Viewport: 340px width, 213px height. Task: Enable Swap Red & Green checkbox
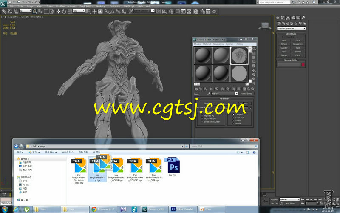coord(202,122)
